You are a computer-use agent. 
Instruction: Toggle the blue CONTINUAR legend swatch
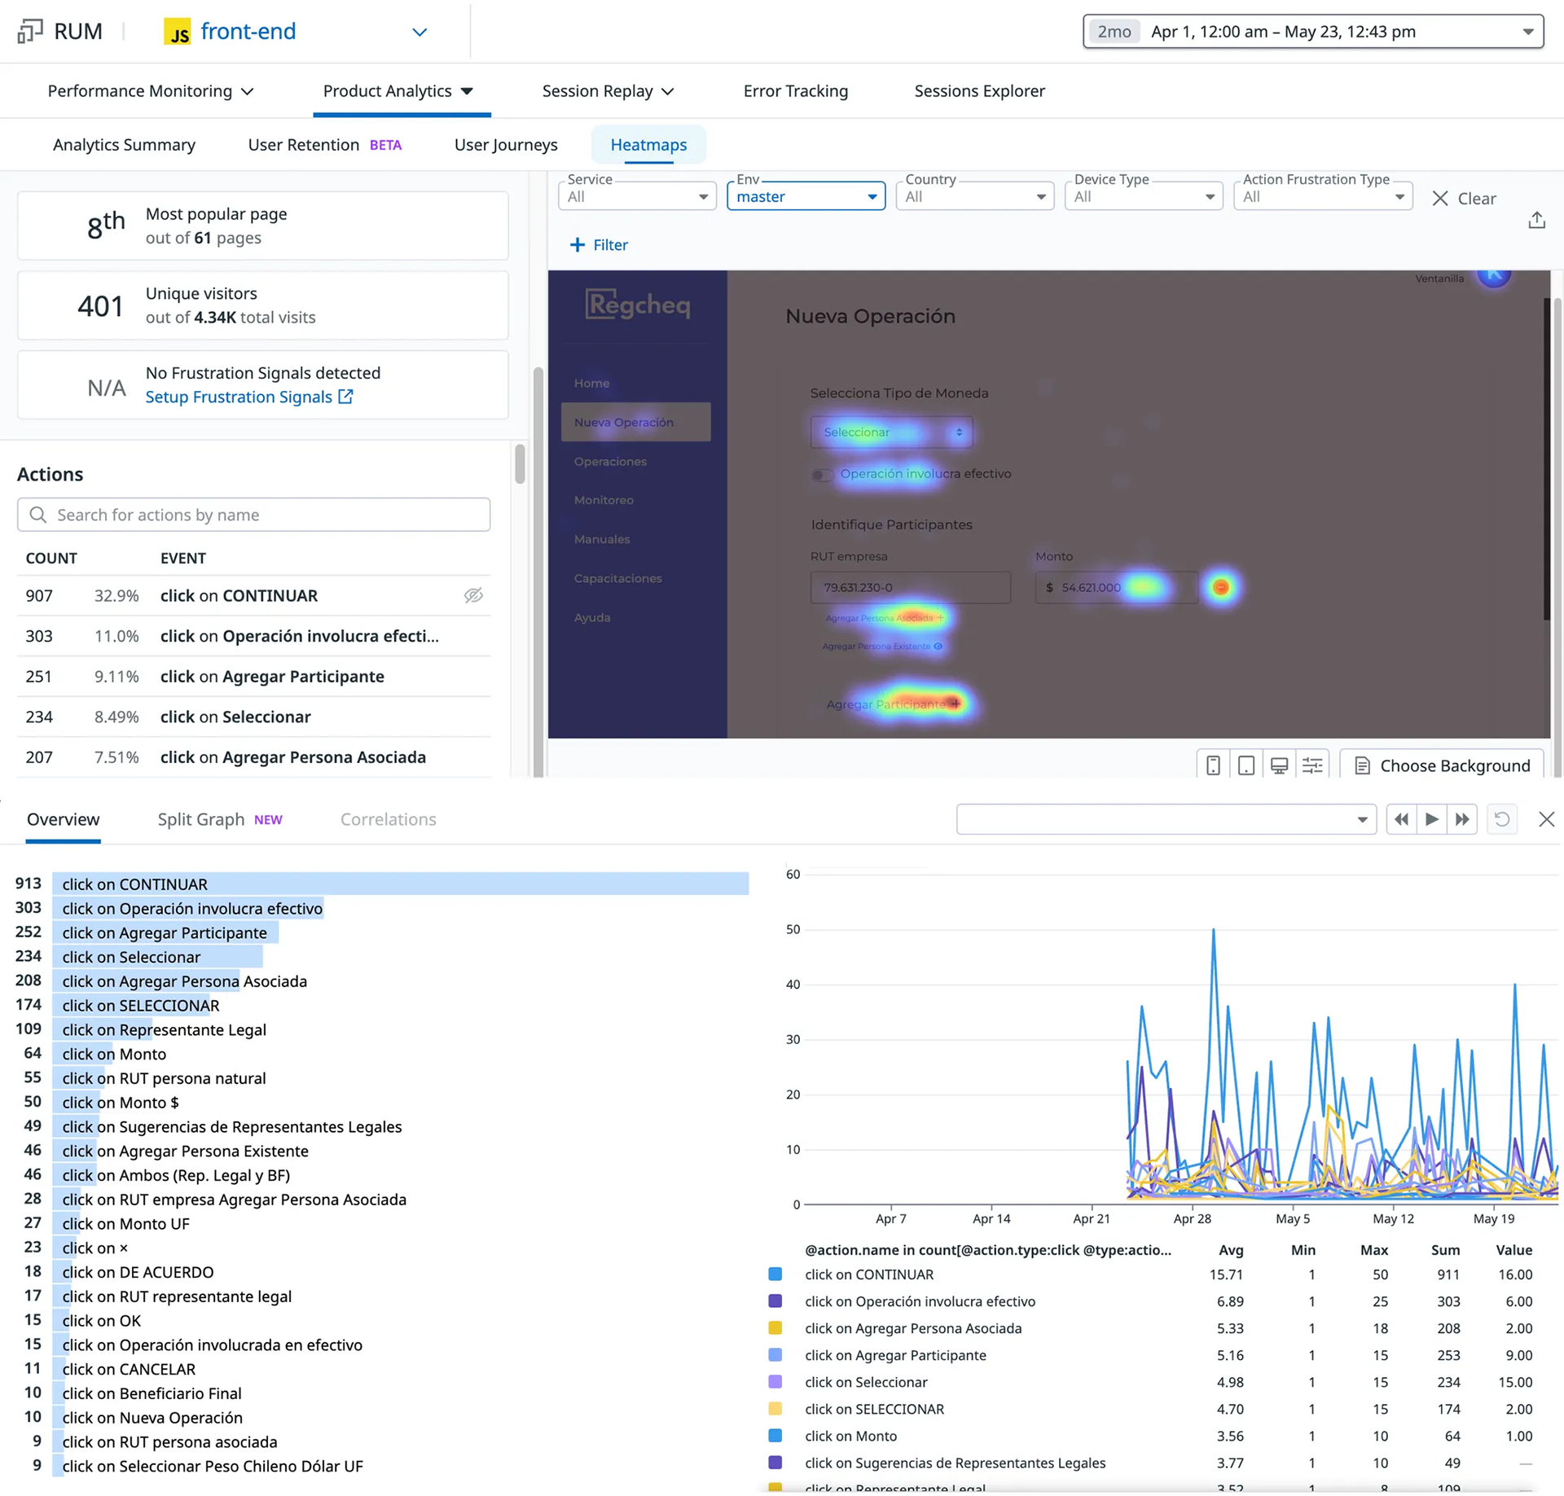tap(775, 1274)
